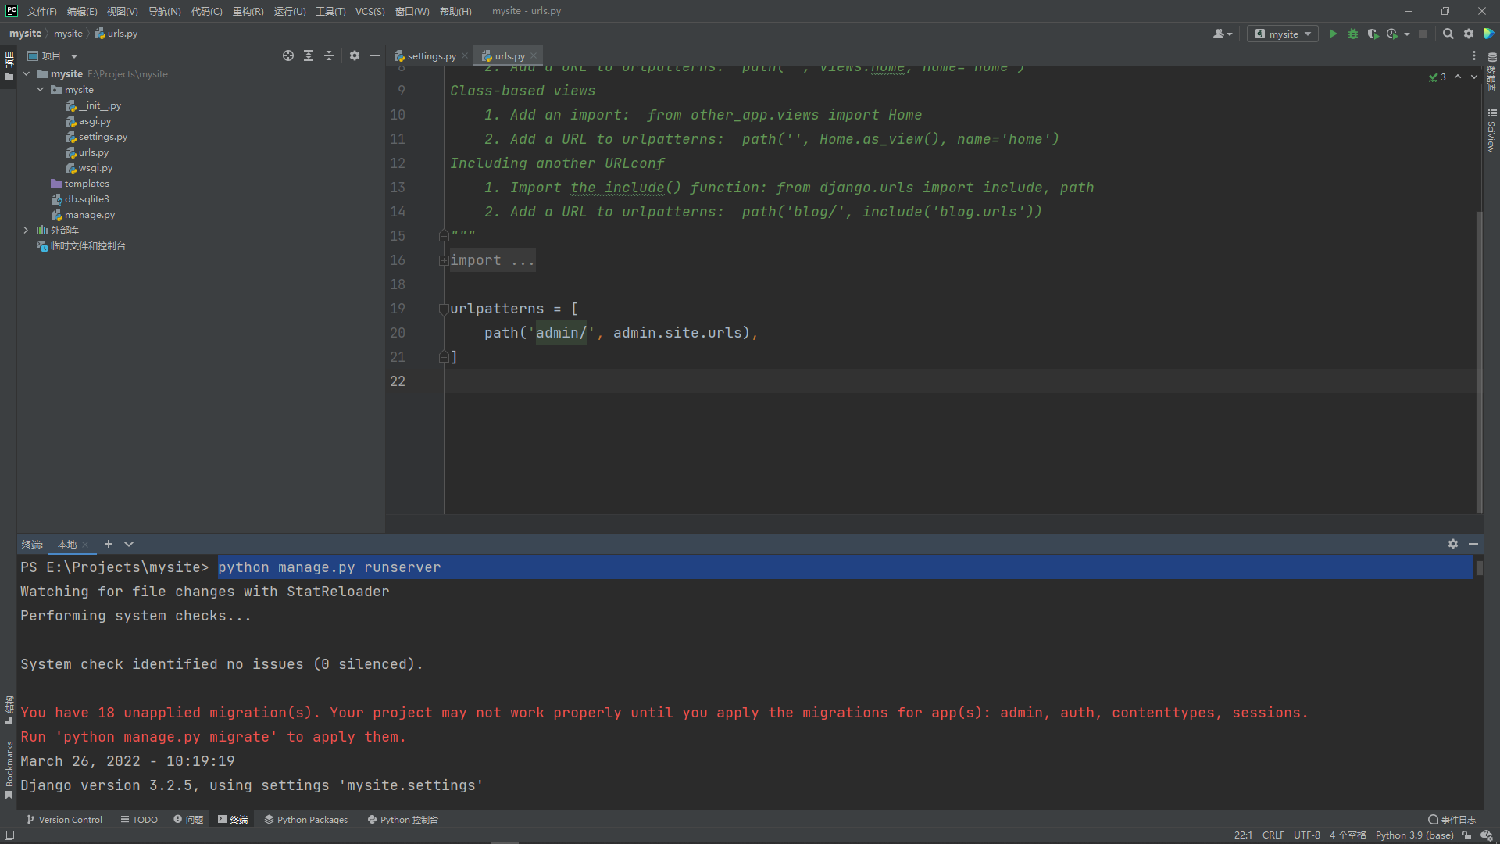This screenshot has height=844, width=1500.
Task: Click the VCS(S) menu item
Action: (370, 10)
